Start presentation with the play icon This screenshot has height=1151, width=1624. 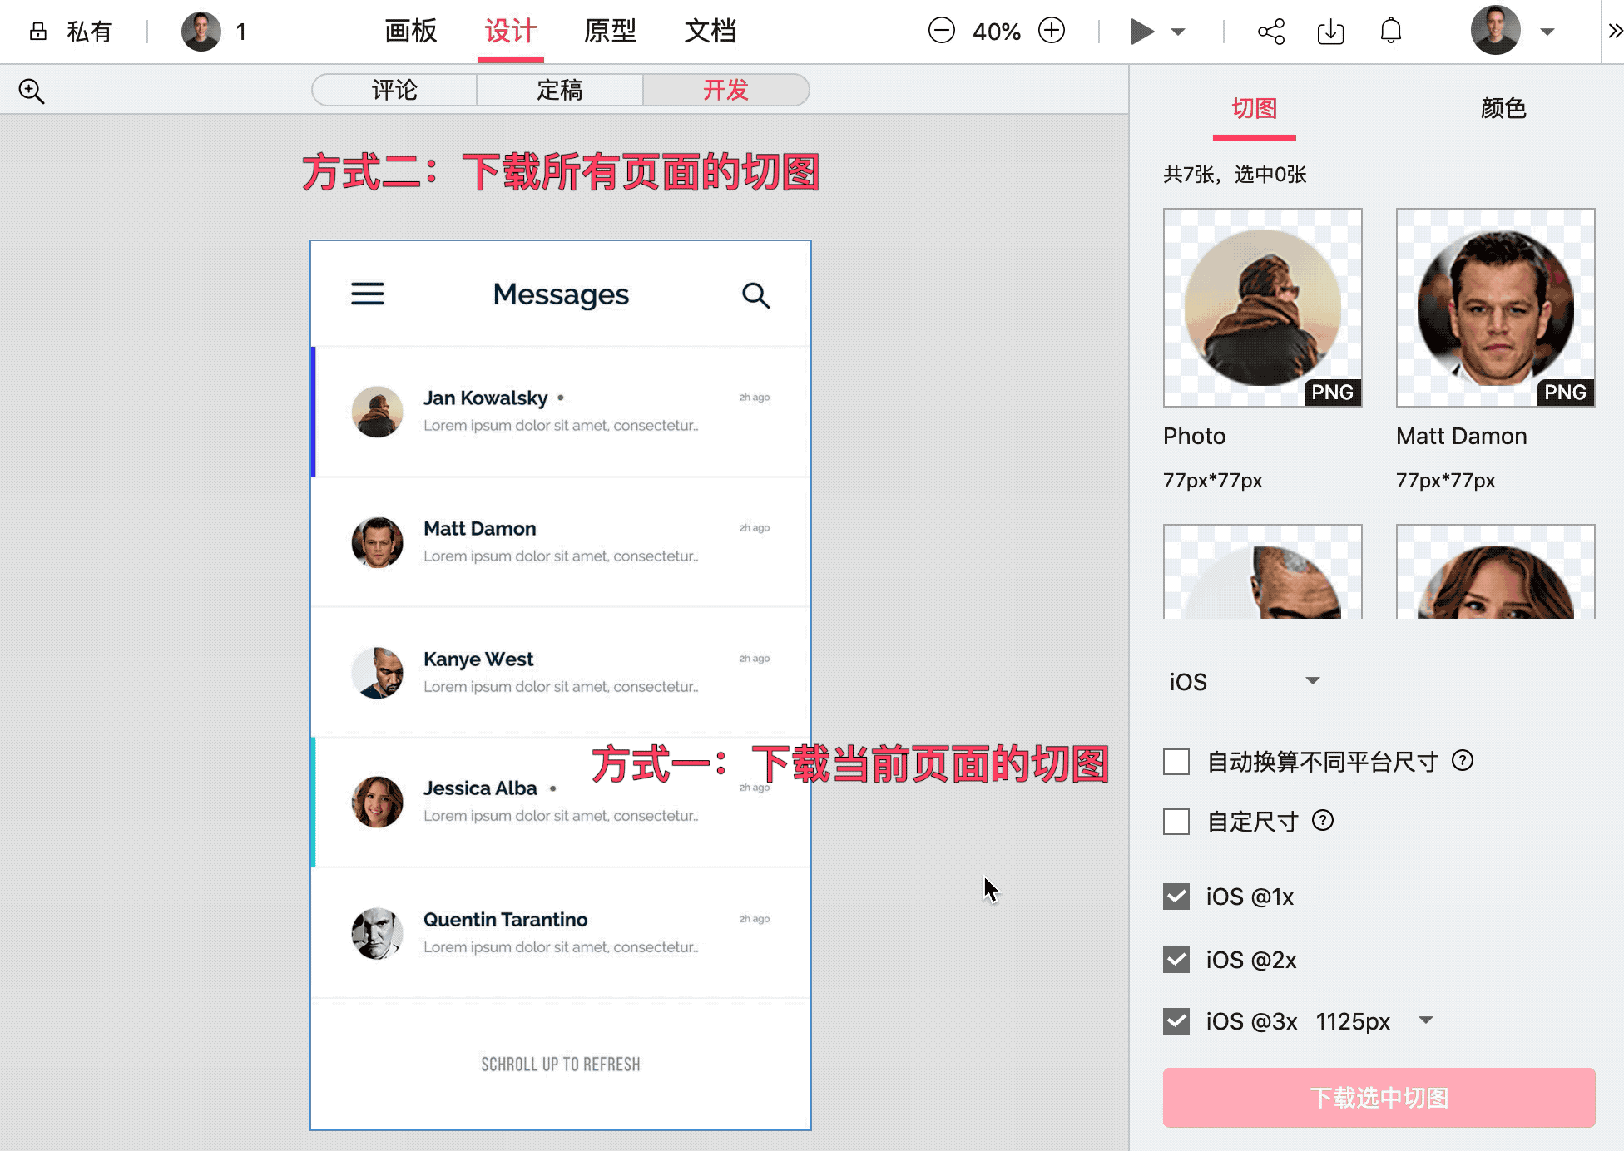pyautogui.click(x=1142, y=32)
